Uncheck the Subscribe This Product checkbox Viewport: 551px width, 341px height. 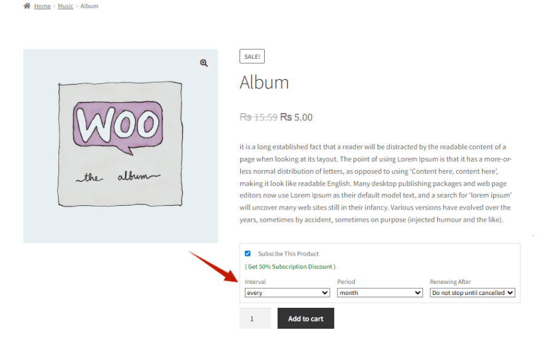(x=247, y=253)
